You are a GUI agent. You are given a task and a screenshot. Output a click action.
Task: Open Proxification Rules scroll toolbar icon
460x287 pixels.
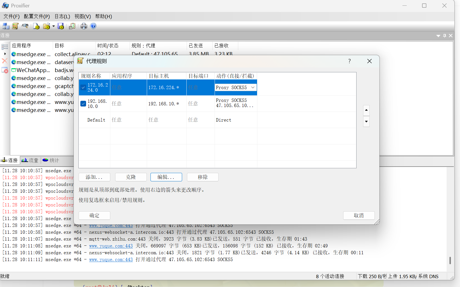[15, 26]
